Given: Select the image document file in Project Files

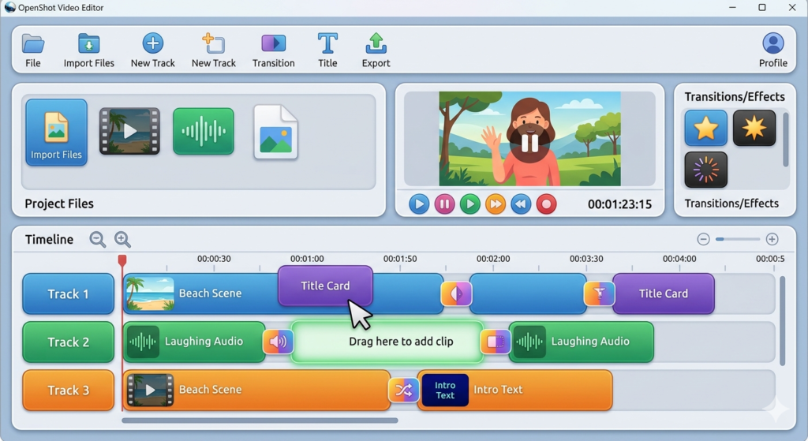Looking at the screenshot, I should [x=275, y=132].
